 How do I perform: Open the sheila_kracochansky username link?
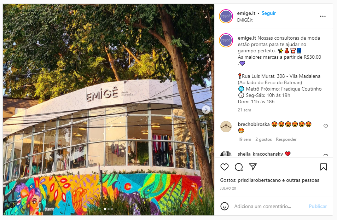point(260,154)
